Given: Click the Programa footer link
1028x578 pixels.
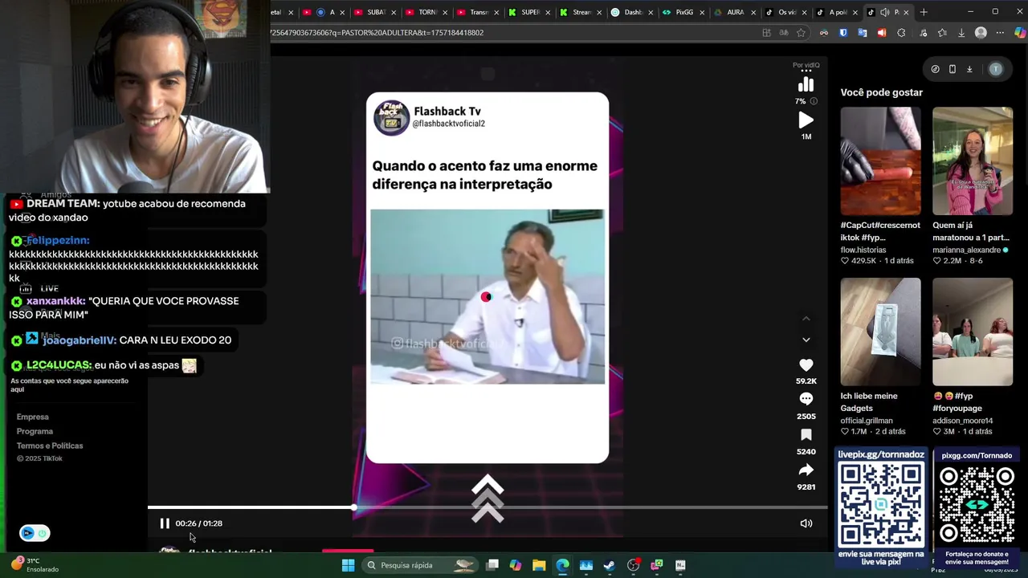Looking at the screenshot, I should [x=35, y=431].
